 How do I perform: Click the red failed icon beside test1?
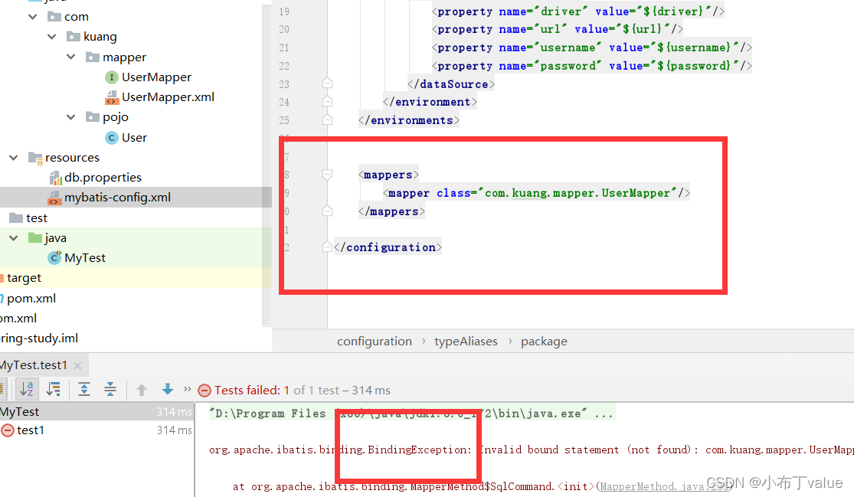click(8, 430)
